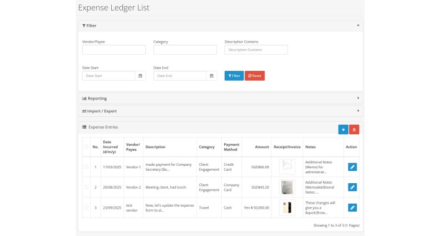Open the Date Start calendar picker
The width and height of the screenshot is (441, 236).
(140, 76)
